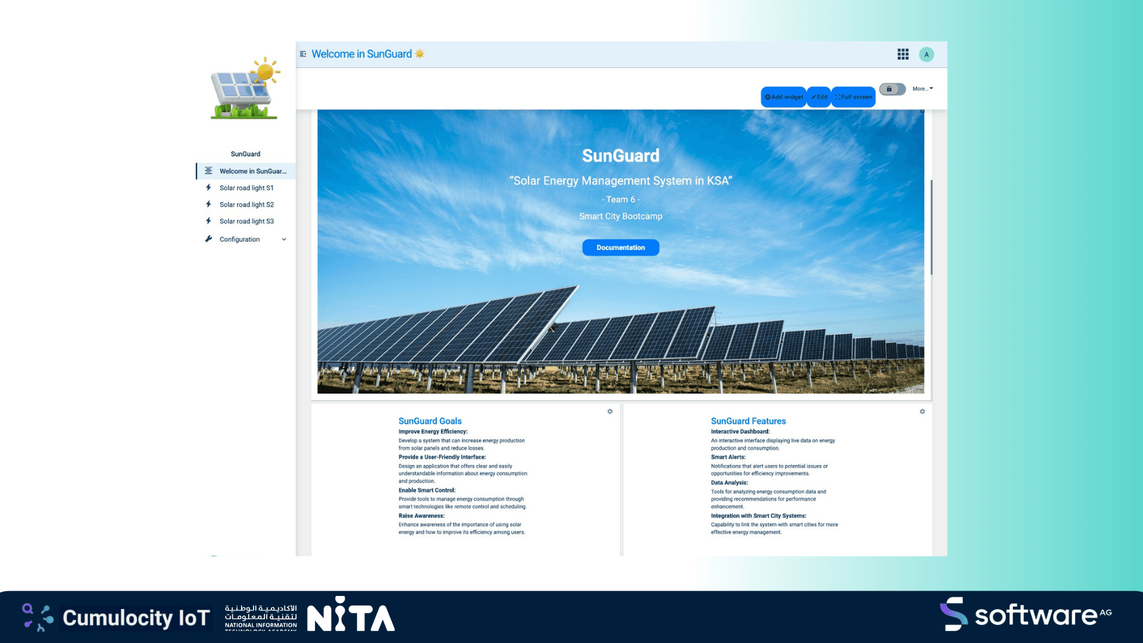Click the SunGuard label under the logo
The image size is (1143, 643).
click(245, 154)
